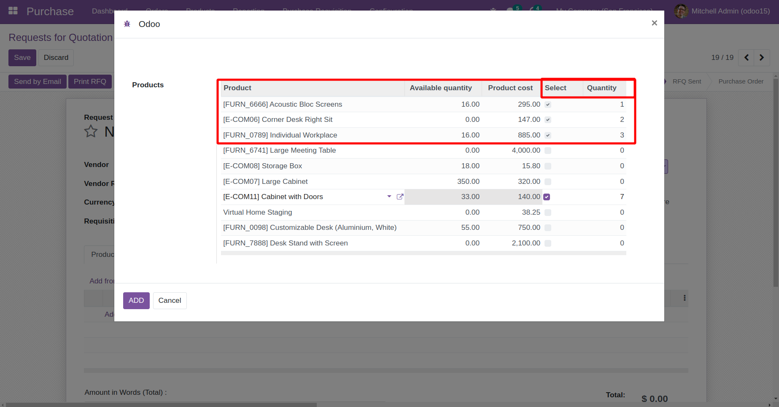Click product [FURN_0098] Customizable Desk
Image resolution: width=779 pixels, height=407 pixels.
tap(310, 228)
